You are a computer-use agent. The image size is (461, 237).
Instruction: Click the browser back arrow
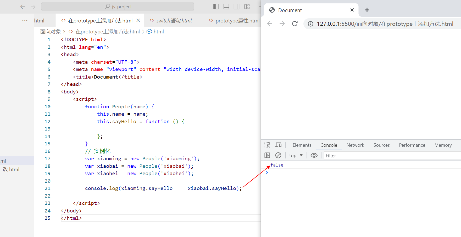point(270,24)
